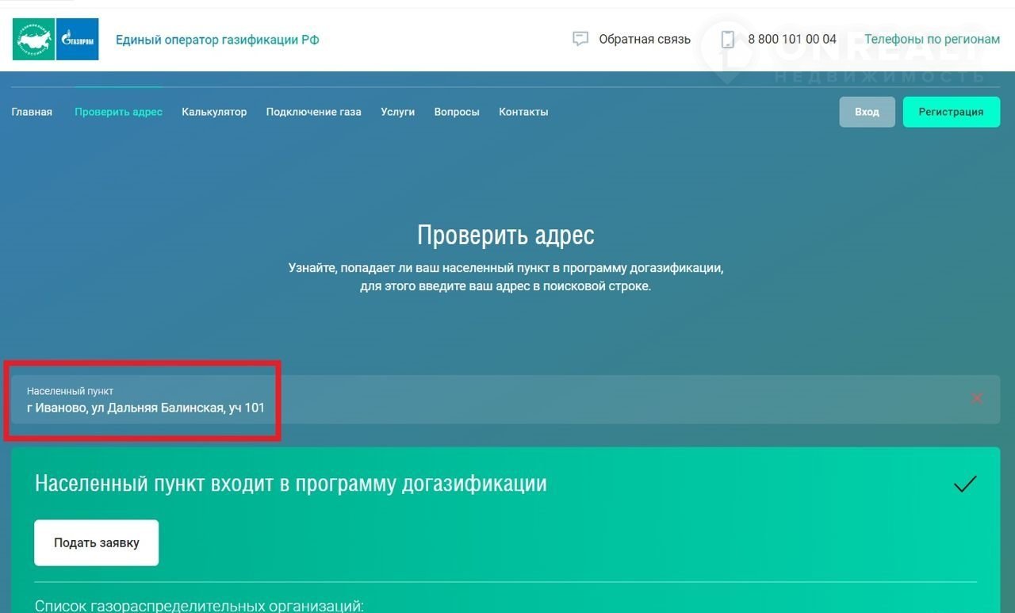Open the Обратная связь link

pyautogui.click(x=644, y=39)
